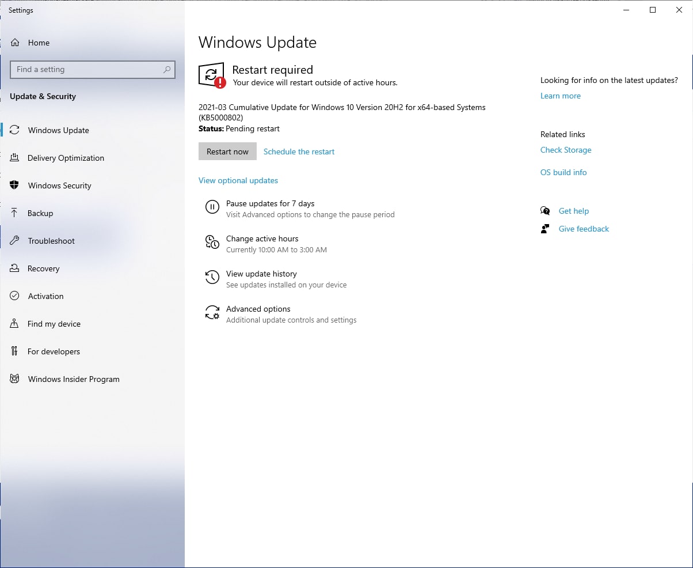Screen dimensions: 693x568
Task: Click the Status: Pending restart text
Action: 239,128
